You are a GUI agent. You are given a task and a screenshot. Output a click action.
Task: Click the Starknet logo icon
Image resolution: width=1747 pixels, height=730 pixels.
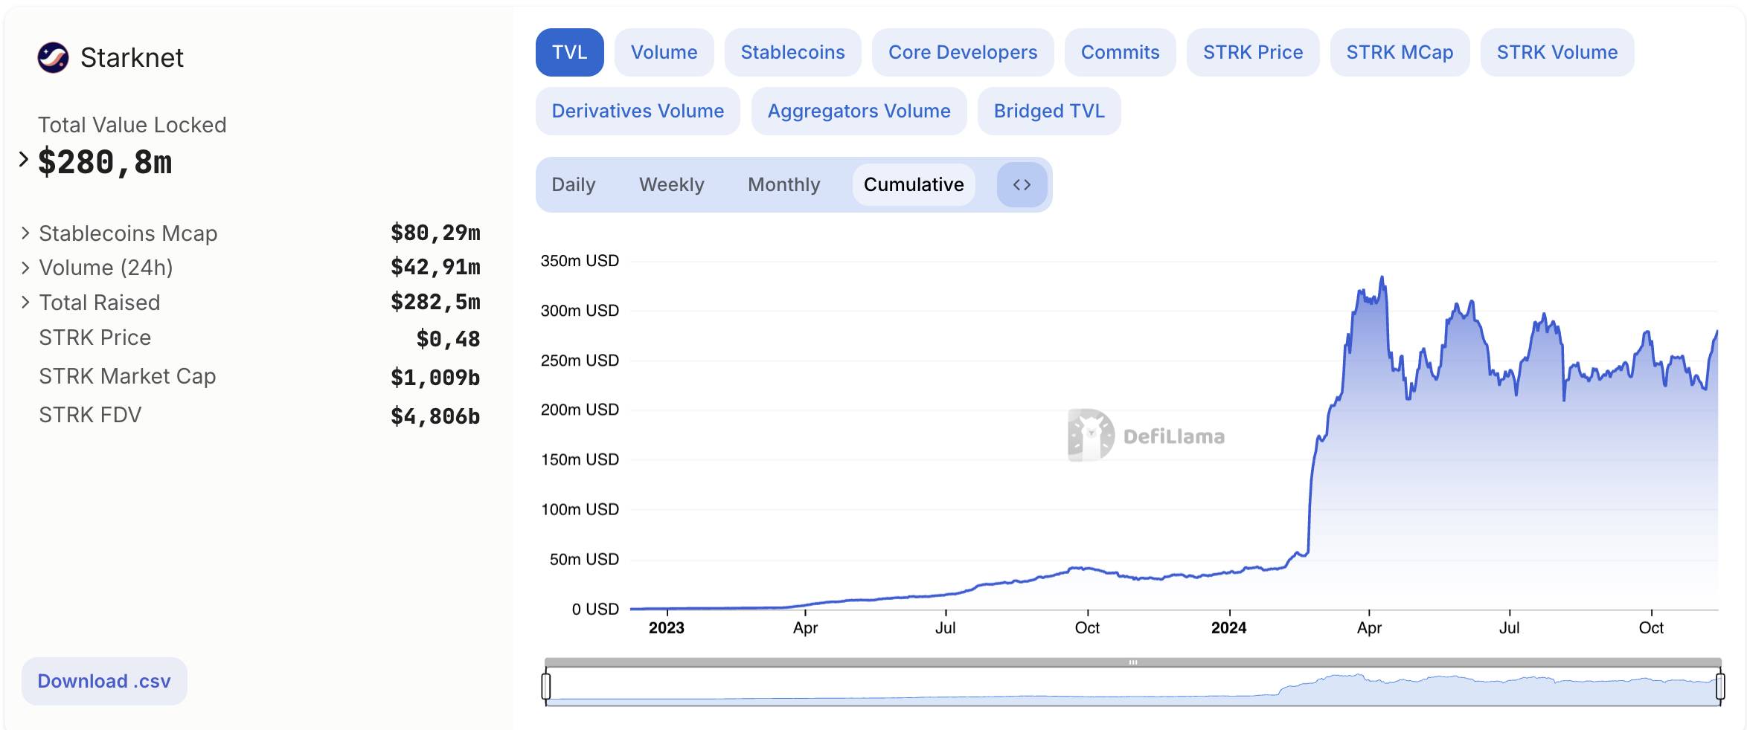coord(53,57)
